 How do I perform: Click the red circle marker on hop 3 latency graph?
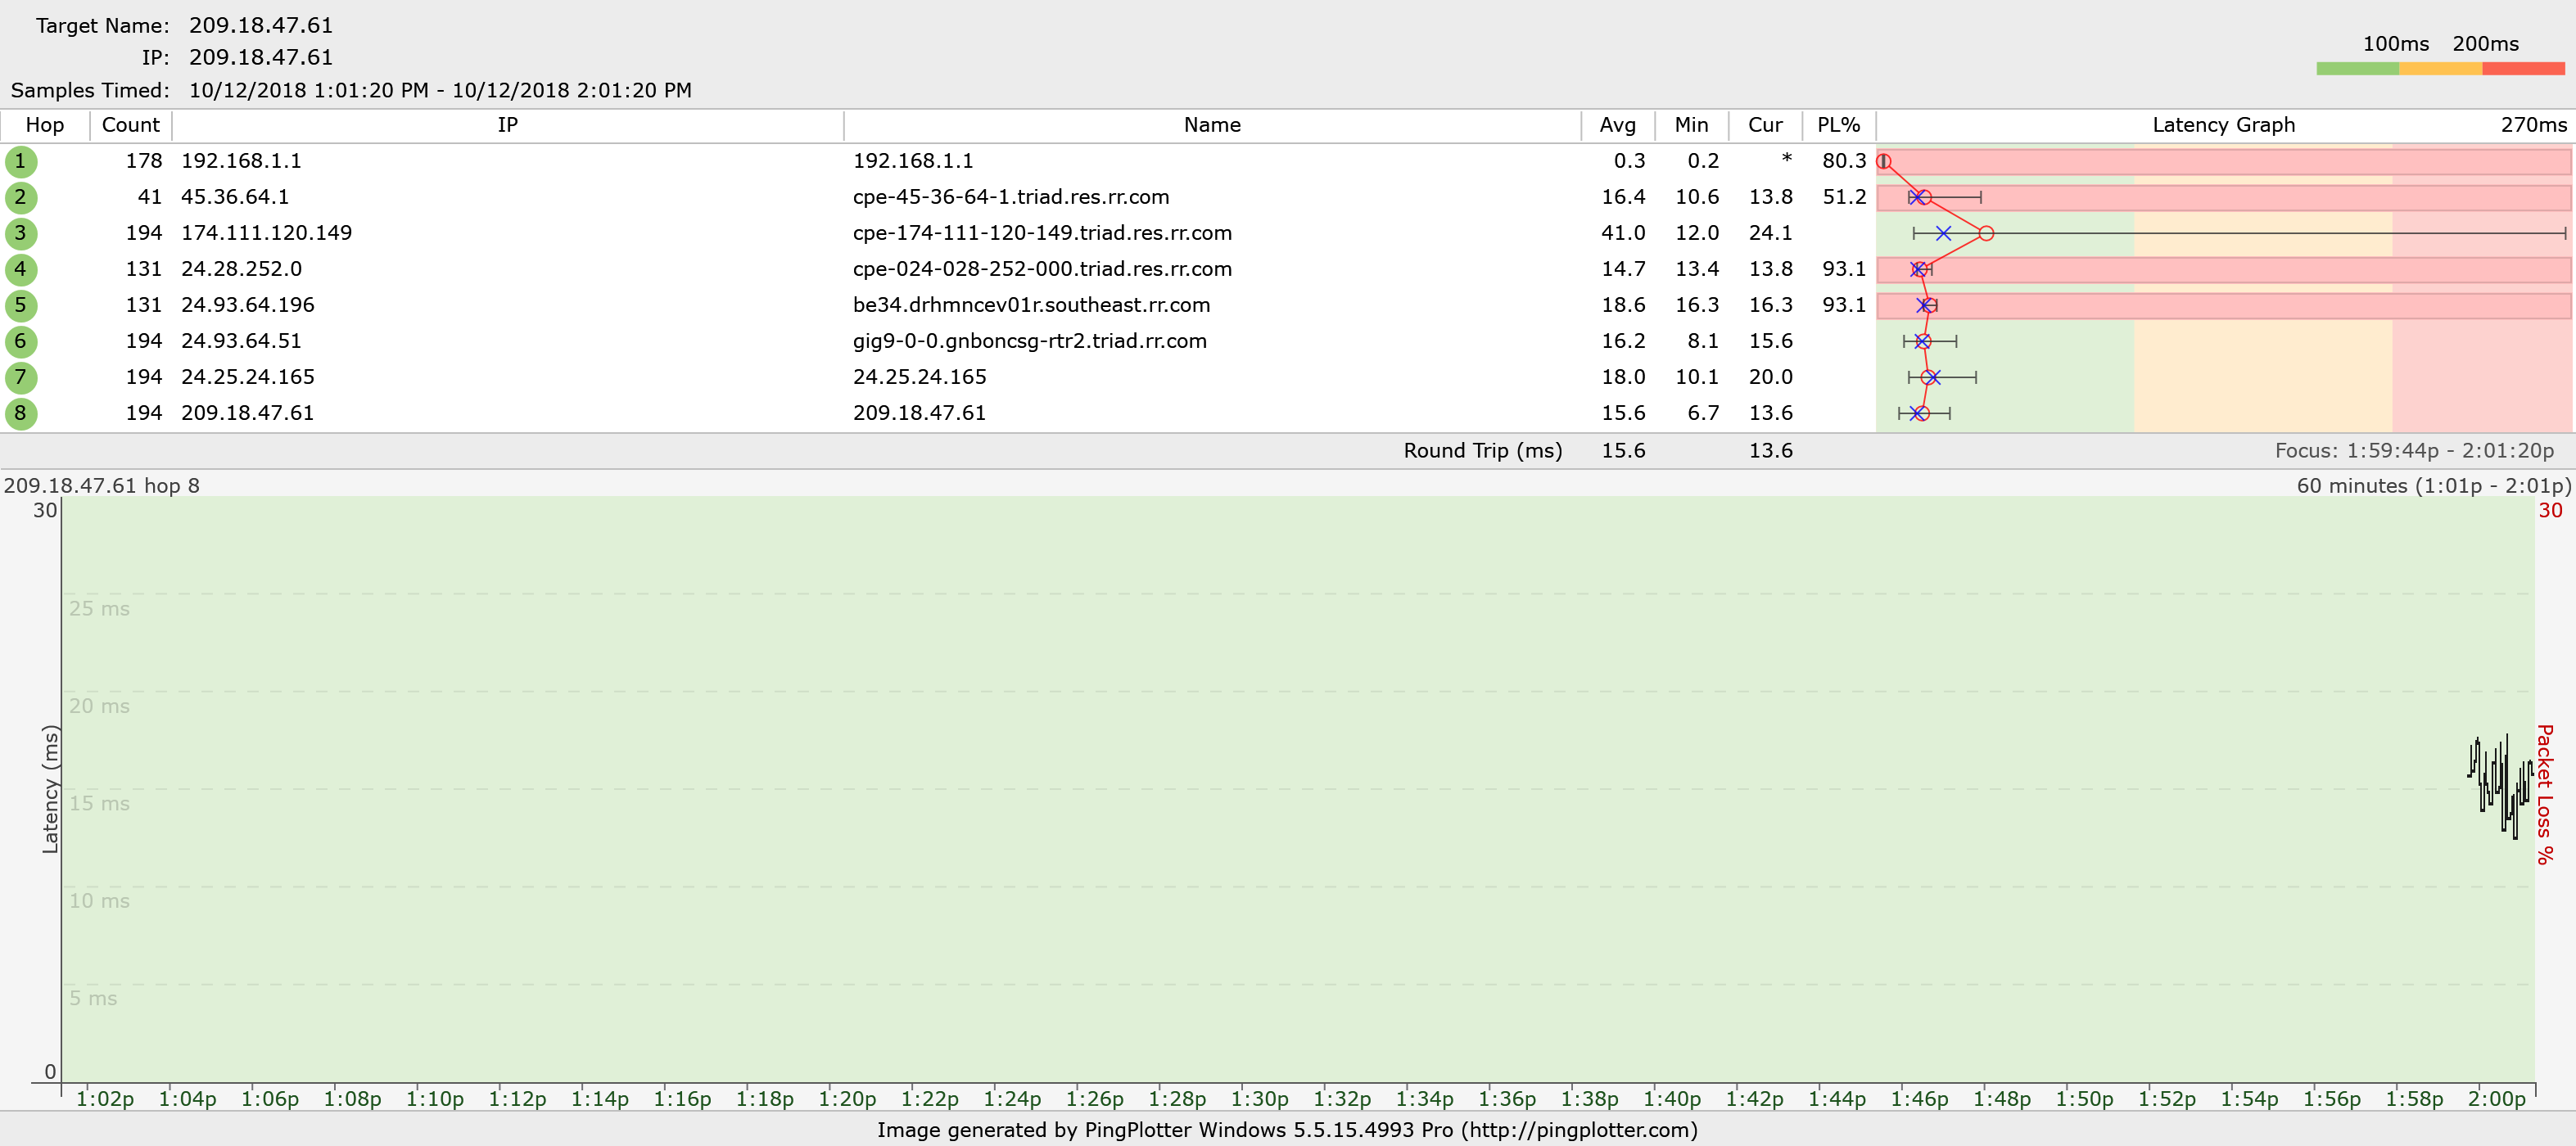[1986, 233]
